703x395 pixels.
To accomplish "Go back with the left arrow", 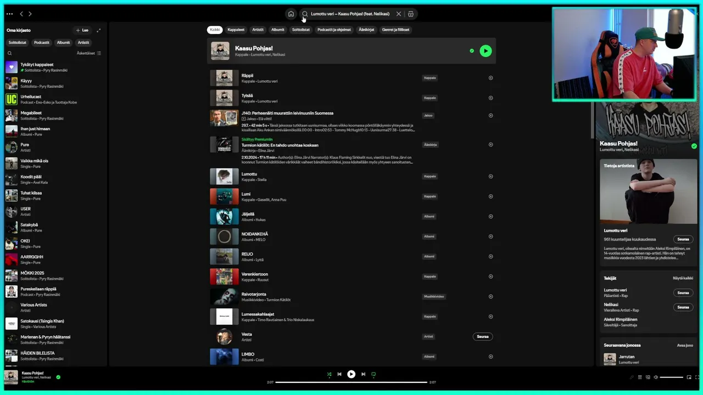I will [21, 14].
